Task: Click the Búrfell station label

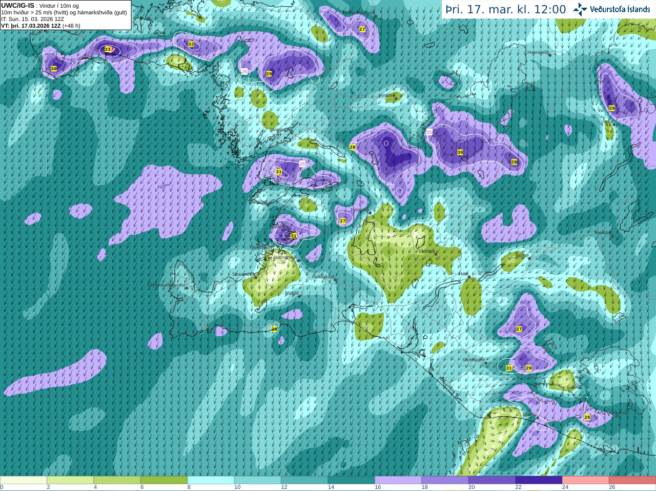Action: coord(522,255)
